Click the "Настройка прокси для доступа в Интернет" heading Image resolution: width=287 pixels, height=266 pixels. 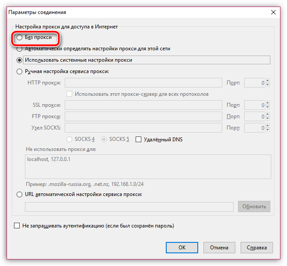pos(66,27)
